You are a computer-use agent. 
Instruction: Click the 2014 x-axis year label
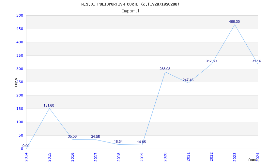pos(26,157)
